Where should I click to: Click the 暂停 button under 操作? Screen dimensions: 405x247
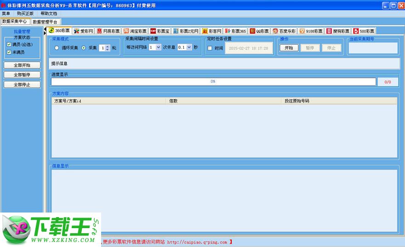310,48
